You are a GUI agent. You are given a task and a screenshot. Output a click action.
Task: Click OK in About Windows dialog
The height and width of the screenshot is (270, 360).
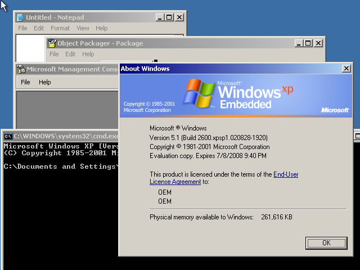pyautogui.click(x=326, y=243)
